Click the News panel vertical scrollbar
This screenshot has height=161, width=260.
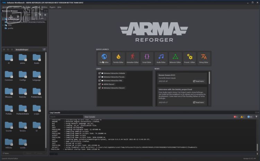[209, 78]
